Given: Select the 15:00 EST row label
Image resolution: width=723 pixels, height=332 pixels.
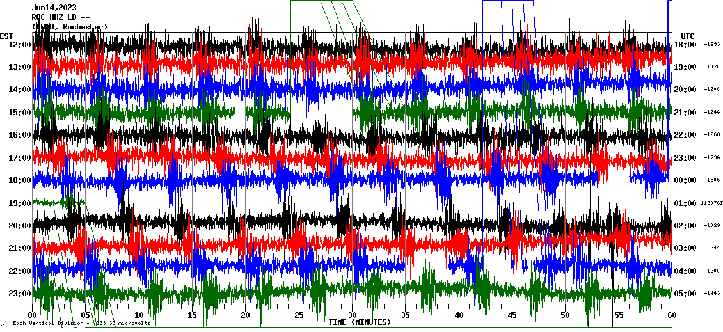Looking at the screenshot, I should click(20, 113).
